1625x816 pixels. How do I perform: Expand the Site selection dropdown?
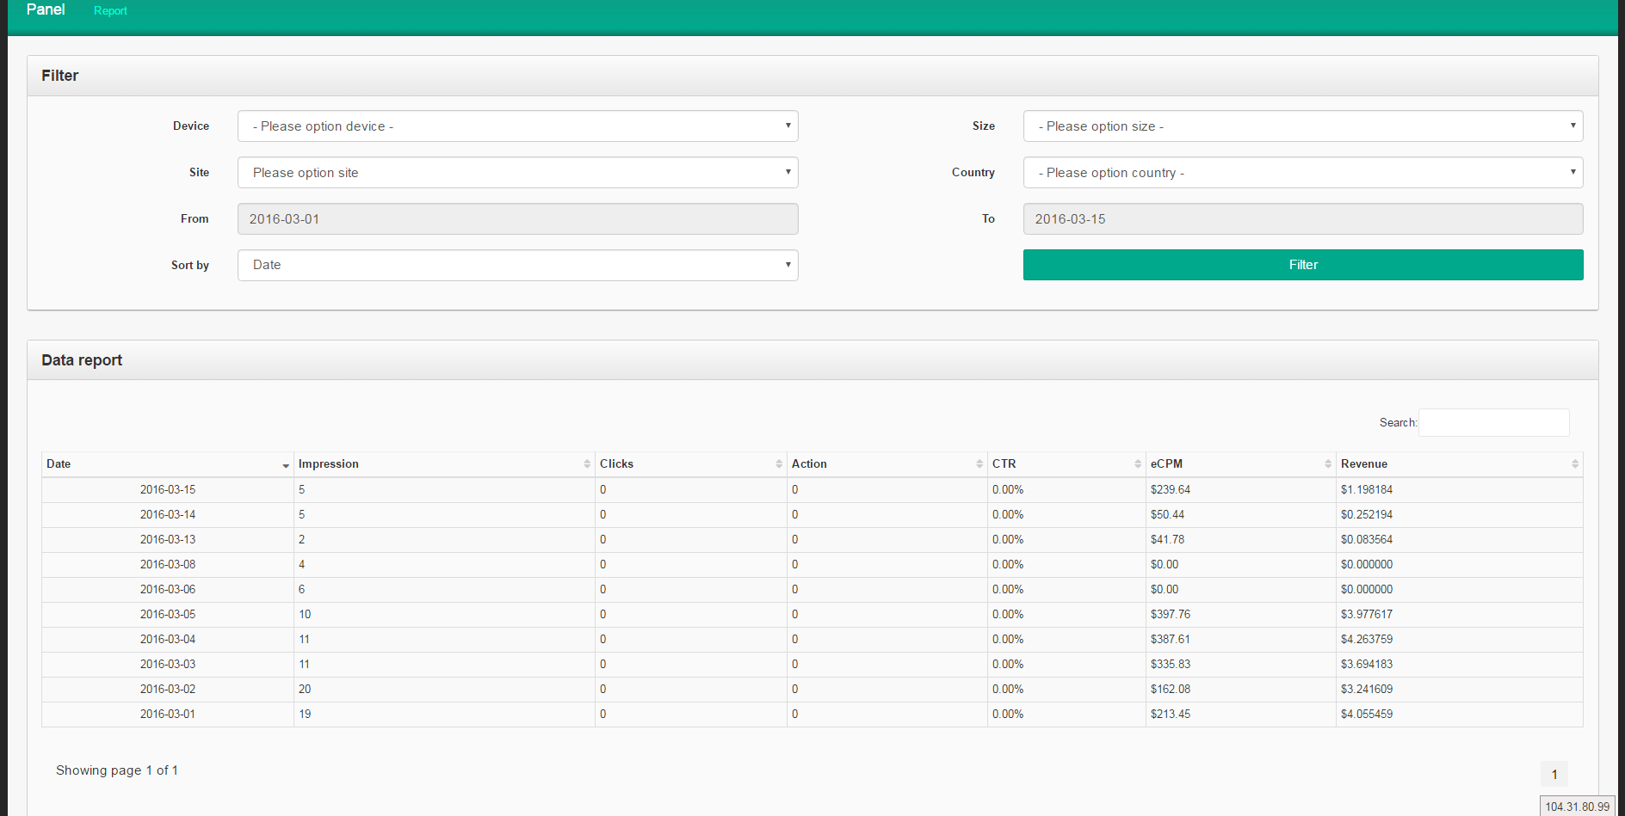click(517, 173)
